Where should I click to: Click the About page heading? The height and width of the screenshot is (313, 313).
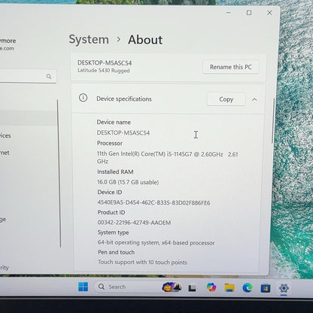pyautogui.click(x=145, y=40)
